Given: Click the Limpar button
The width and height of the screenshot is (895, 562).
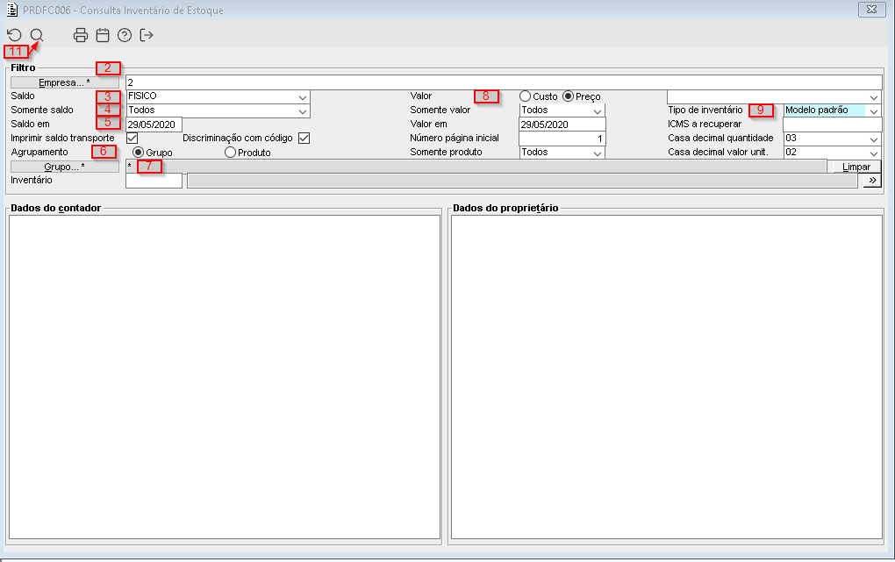Looking at the screenshot, I should pyautogui.click(x=856, y=167).
